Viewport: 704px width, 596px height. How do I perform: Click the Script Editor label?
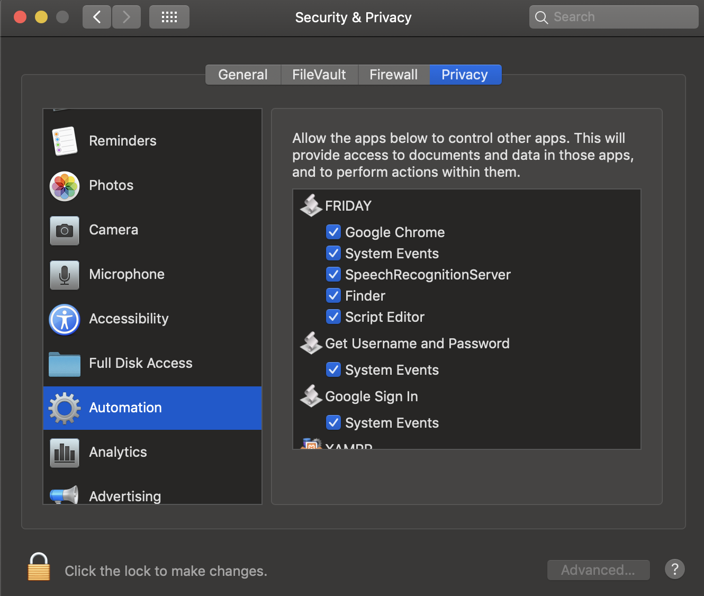385,317
